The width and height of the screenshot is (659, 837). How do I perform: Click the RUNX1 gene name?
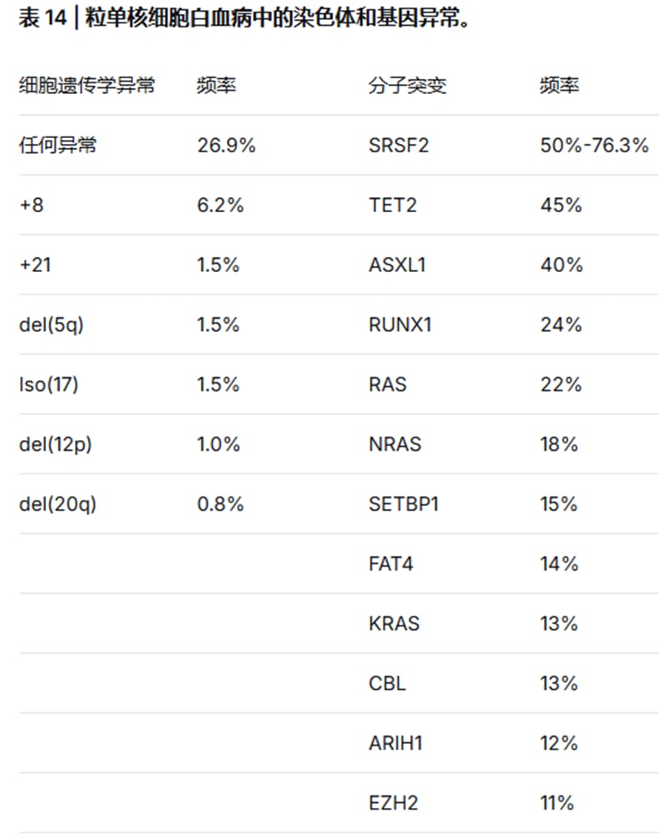coord(400,324)
